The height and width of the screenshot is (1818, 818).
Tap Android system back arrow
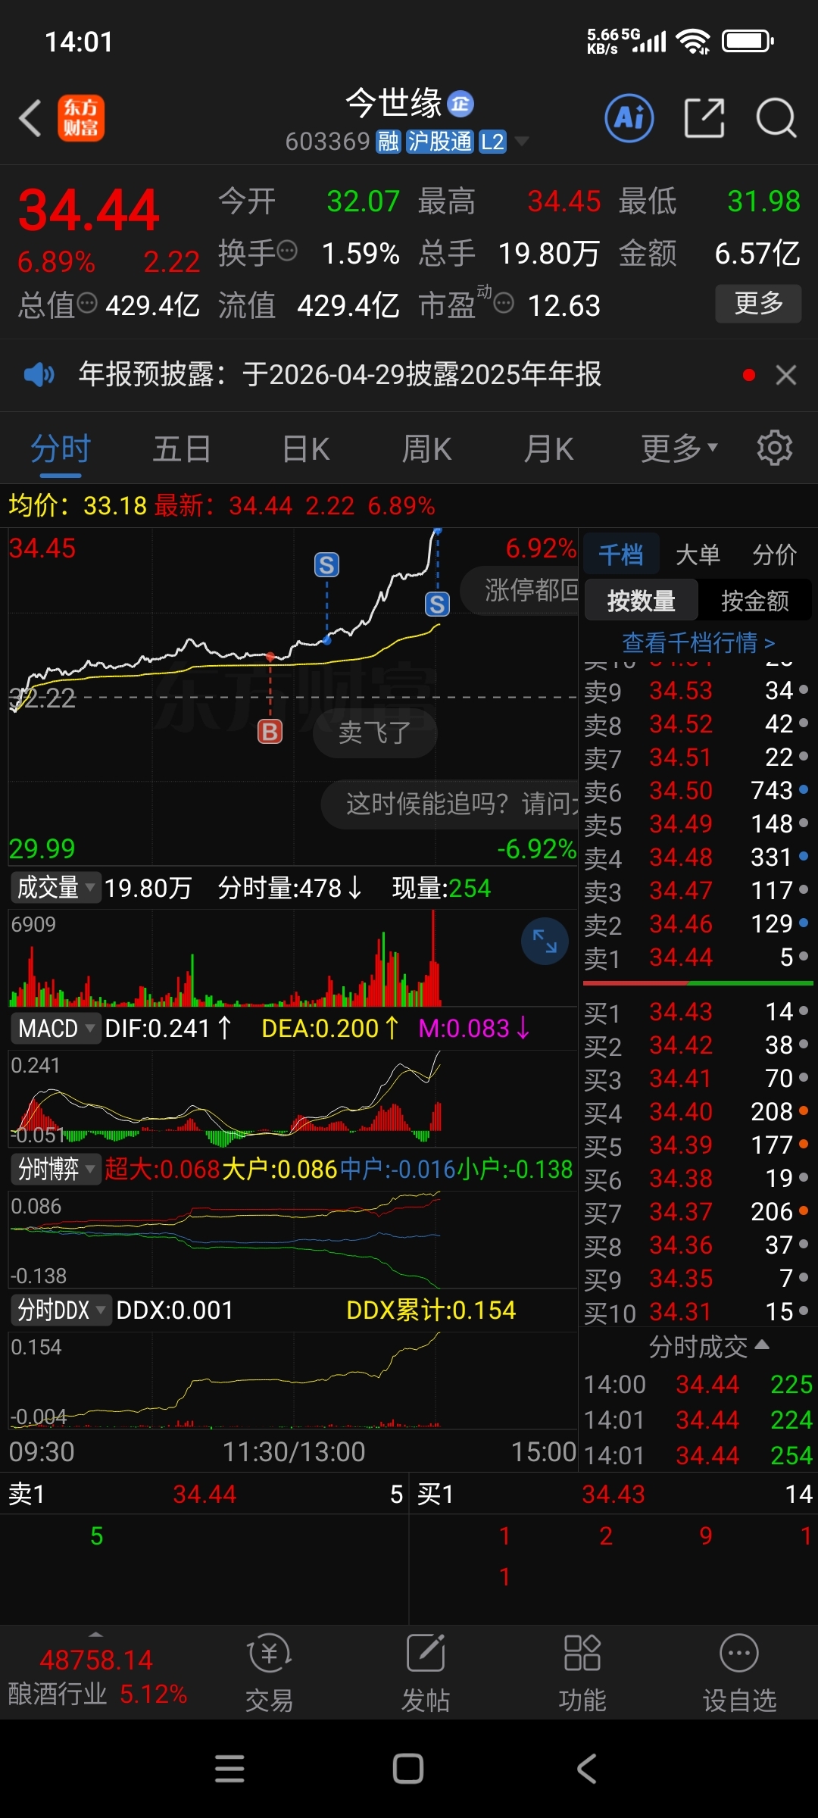[587, 1769]
